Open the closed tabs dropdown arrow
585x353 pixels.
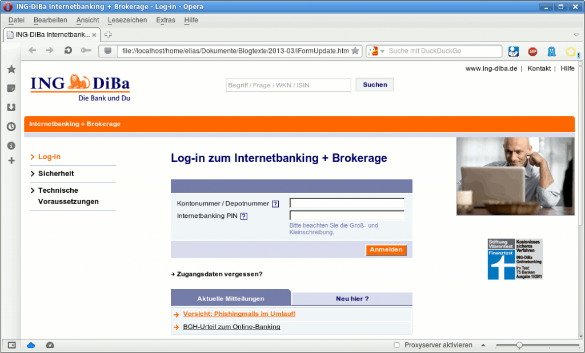coord(576,35)
